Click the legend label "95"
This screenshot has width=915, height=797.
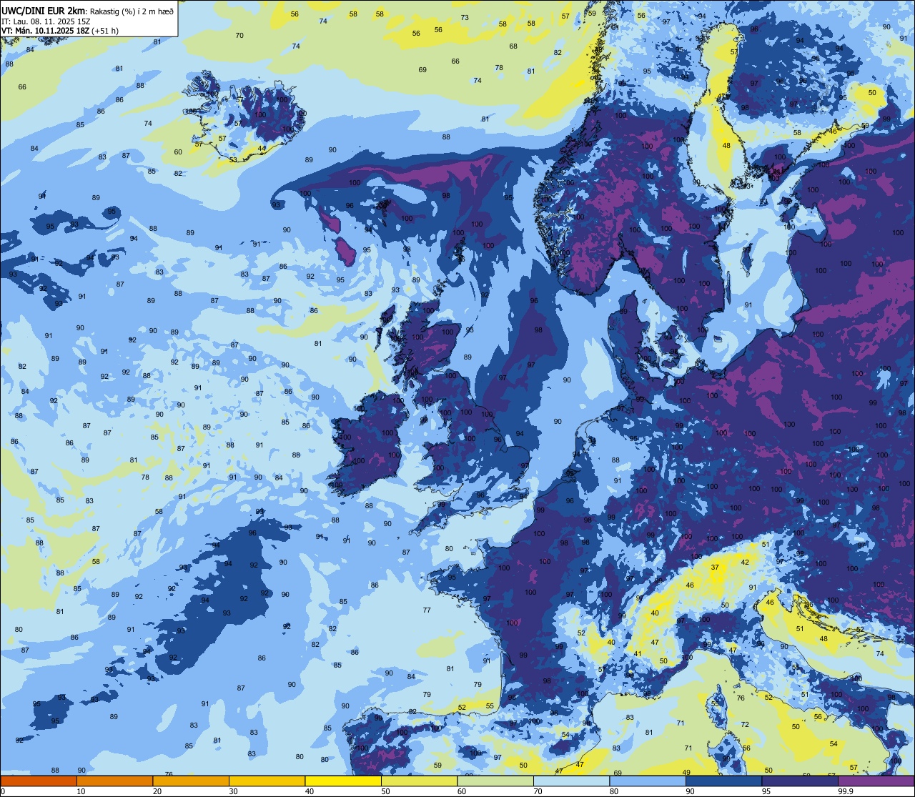click(x=766, y=791)
